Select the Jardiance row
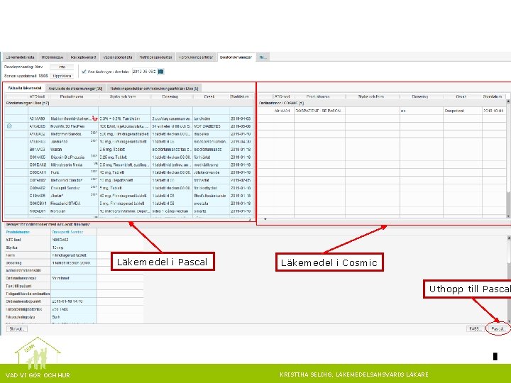 129,142
